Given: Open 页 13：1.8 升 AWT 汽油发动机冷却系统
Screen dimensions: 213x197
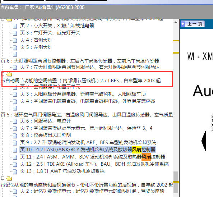Looking at the screenshot, I should click(62, 171).
